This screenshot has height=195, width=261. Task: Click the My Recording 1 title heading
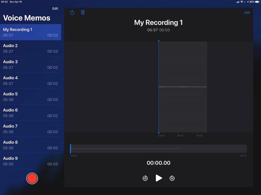click(x=158, y=23)
